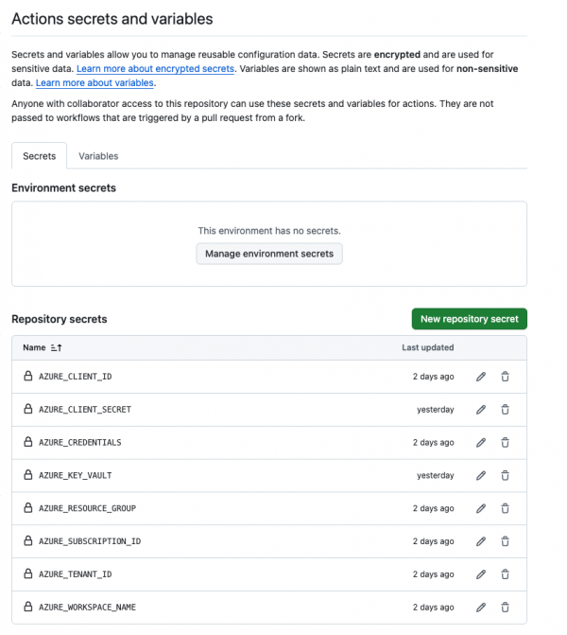Delete the AZURE_CREDENTIALS secret
Image resolution: width=567 pixels, height=635 pixels.
coord(505,443)
